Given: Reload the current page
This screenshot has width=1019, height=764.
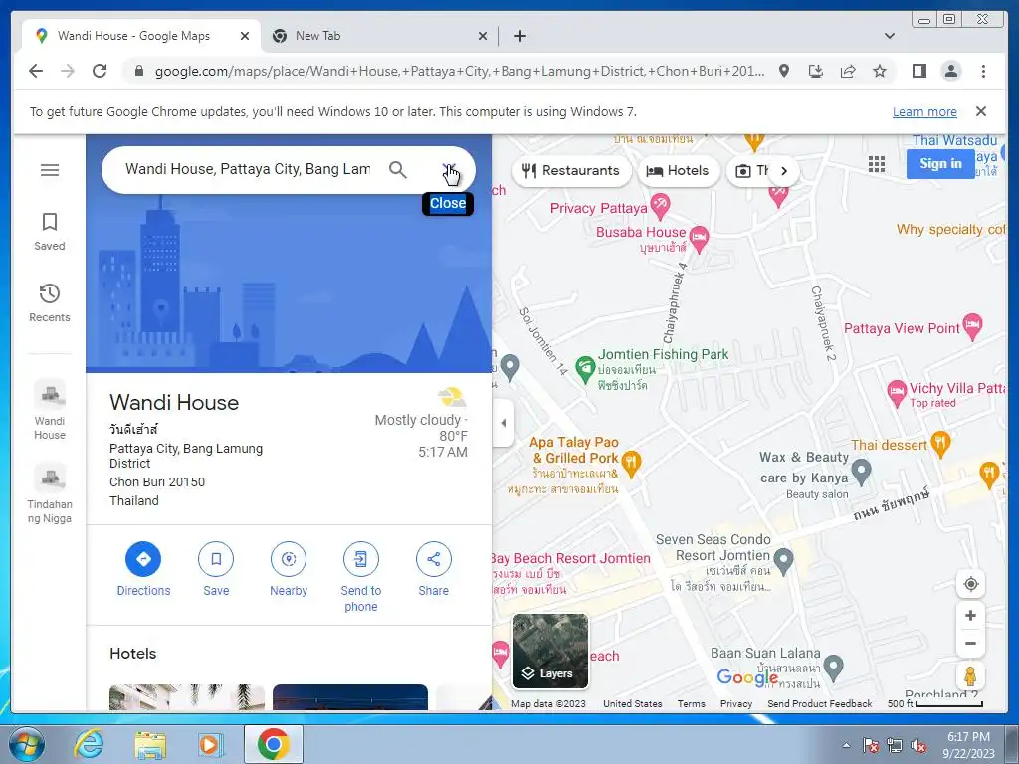Looking at the screenshot, I should [x=100, y=71].
